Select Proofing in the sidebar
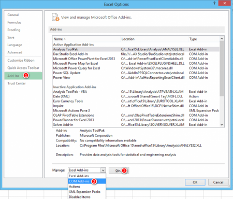Image resolution: width=233 pixels, height=199 pixels. [14, 30]
